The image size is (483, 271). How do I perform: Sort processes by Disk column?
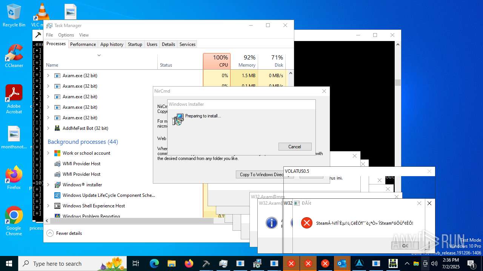point(272,61)
